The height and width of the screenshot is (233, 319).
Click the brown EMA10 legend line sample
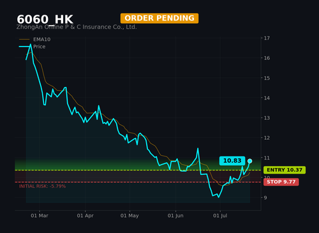(24, 40)
